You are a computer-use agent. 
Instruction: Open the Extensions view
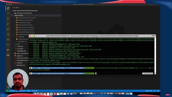[x=8, y=29]
